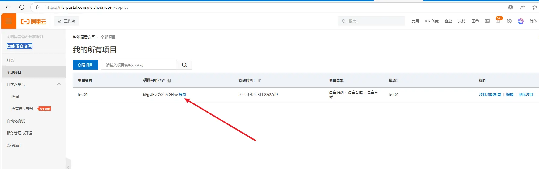Click 删除项目 for test01
539x169 pixels.
click(x=526, y=95)
